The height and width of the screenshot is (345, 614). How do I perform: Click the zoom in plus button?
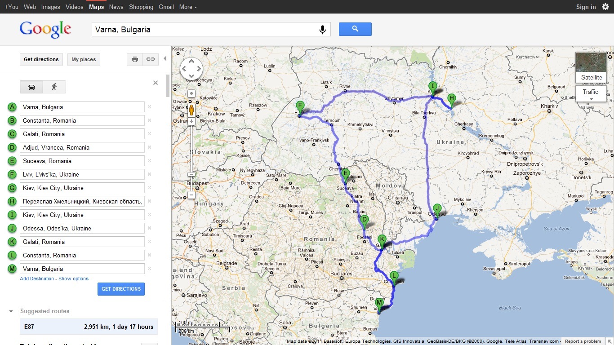click(x=191, y=121)
